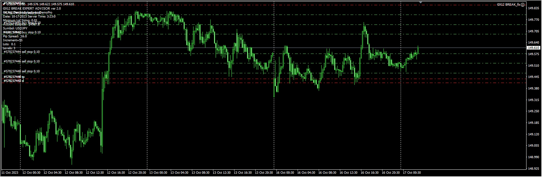Click the 13 Oct 12:30 time axis label
Image resolution: width=542 pixels, height=177 pixels.
coord(221,173)
